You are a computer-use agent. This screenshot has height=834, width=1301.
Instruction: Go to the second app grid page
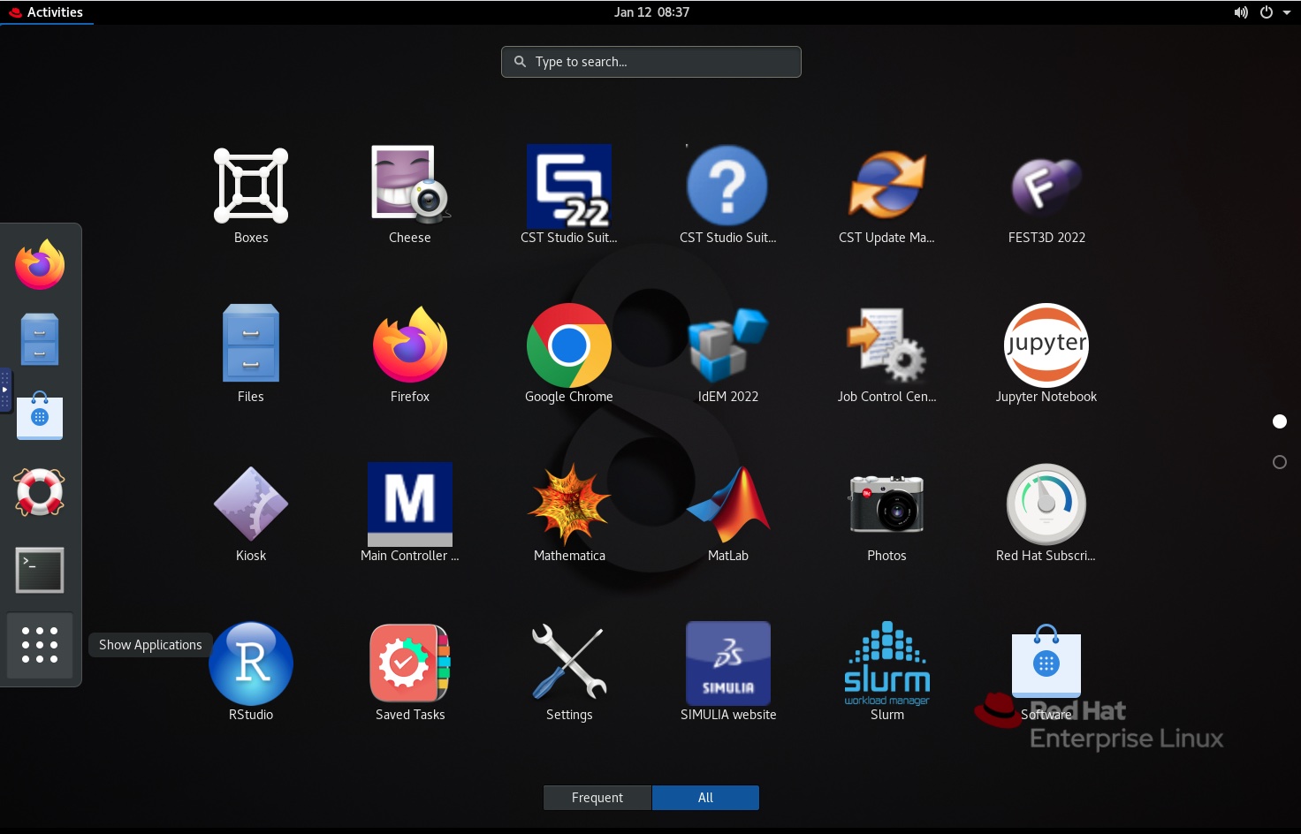(x=1279, y=462)
